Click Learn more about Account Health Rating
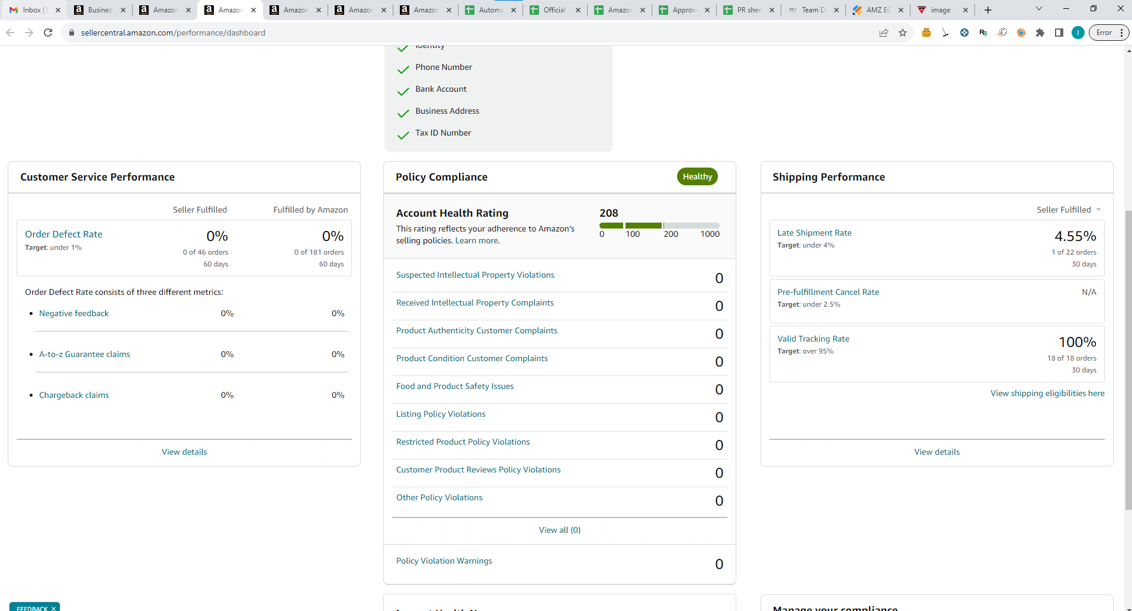 click(x=477, y=240)
